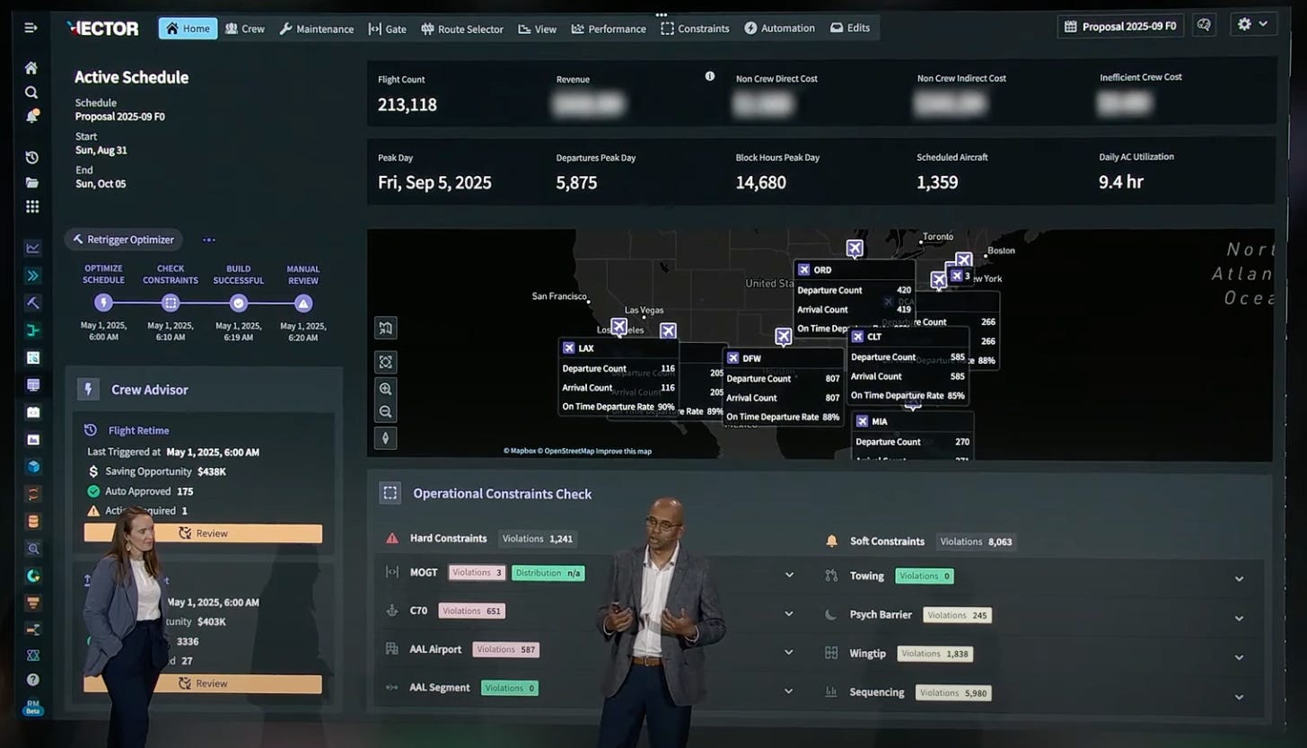Open the Edits tab
This screenshot has width=1307, height=748.
click(x=849, y=28)
